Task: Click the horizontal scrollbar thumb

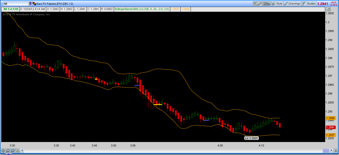Action: pos(326,150)
